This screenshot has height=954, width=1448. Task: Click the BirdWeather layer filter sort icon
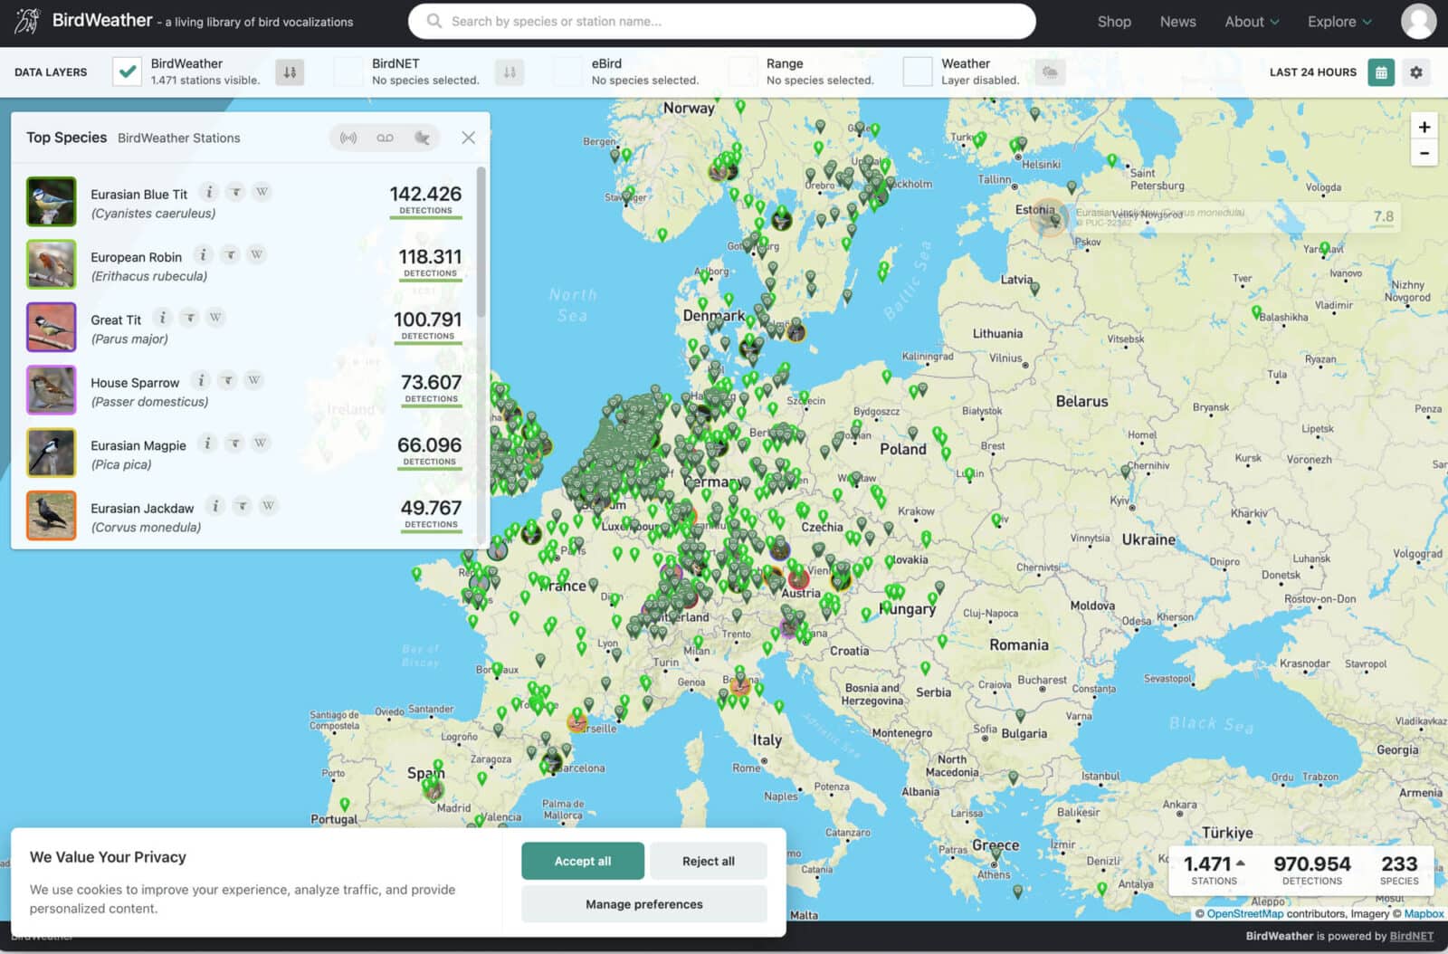tap(290, 72)
